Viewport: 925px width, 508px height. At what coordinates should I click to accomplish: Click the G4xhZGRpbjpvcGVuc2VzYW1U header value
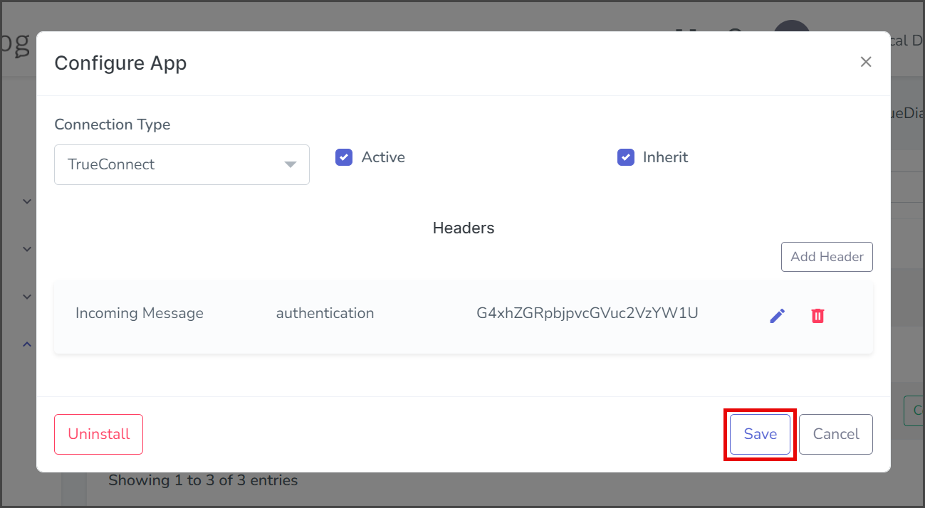pyautogui.click(x=587, y=313)
